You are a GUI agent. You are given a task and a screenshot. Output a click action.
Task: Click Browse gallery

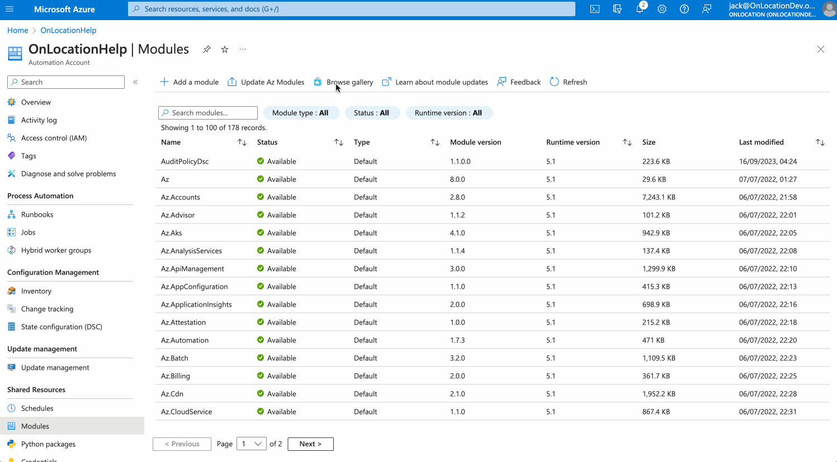tap(343, 82)
